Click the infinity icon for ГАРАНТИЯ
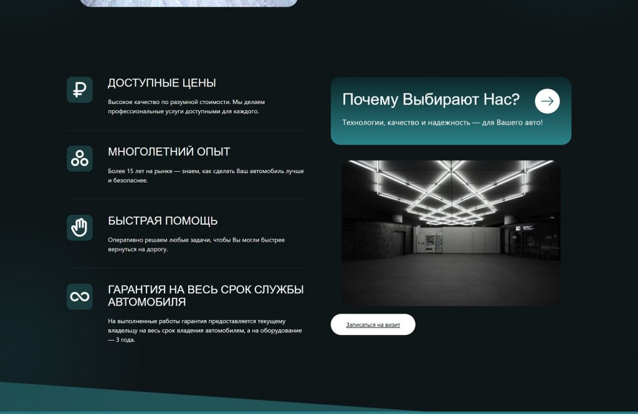This screenshot has height=414, width=638. click(x=80, y=296)
